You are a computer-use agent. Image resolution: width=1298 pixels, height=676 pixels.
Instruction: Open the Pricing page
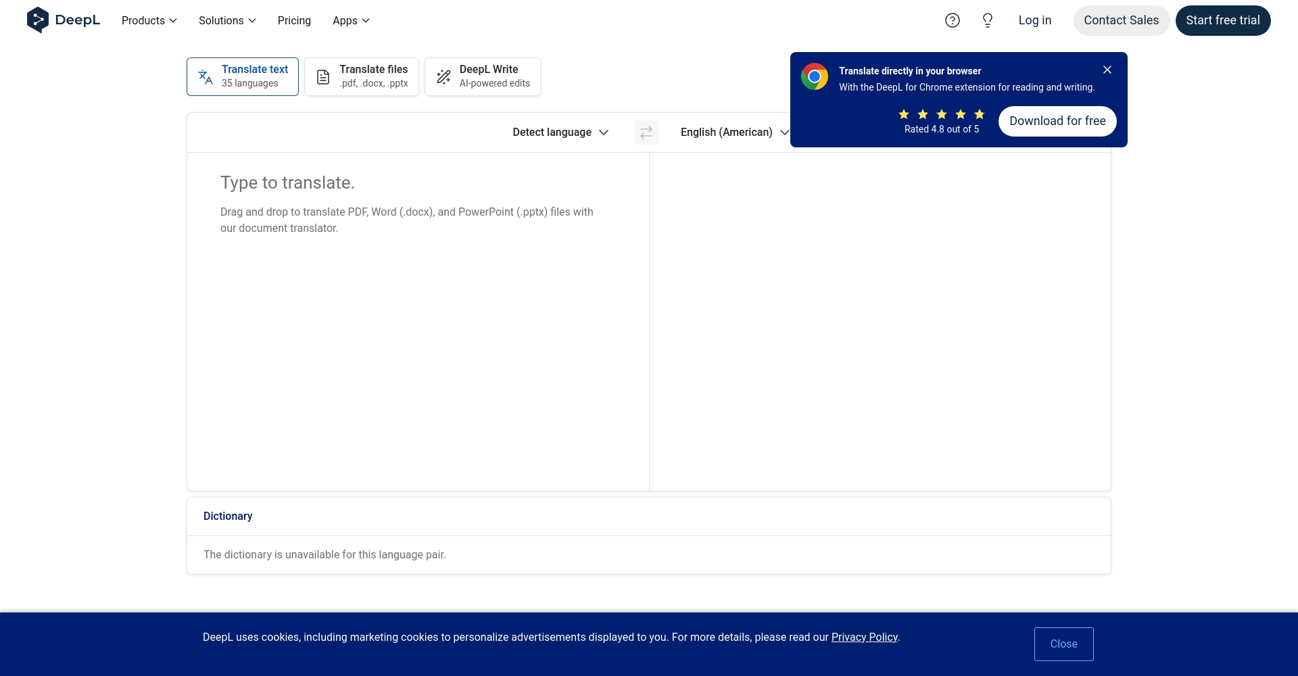[x=294, y=20]
